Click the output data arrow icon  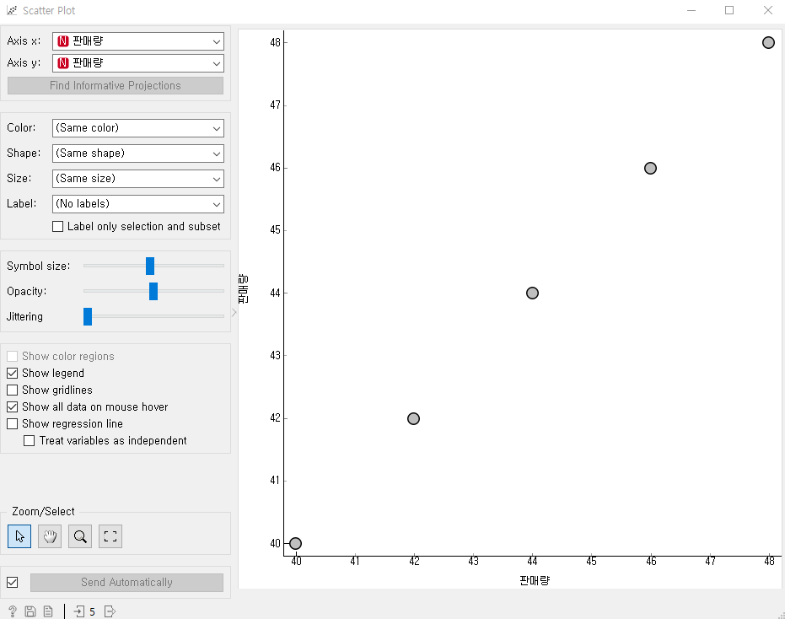point(110,611)
